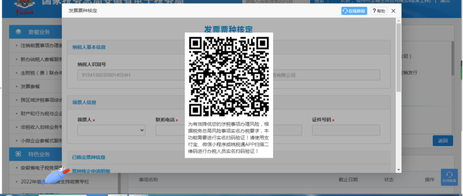The height and width of the screenshot is (196, 463).
Task: Click the company name field ending 有限公司
Action: [x=326, y=75]
